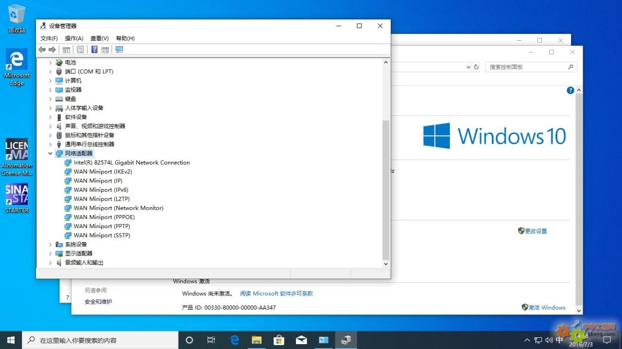Click the Device Manager vertical scrollbar thumb

click(x=386, y=190)
